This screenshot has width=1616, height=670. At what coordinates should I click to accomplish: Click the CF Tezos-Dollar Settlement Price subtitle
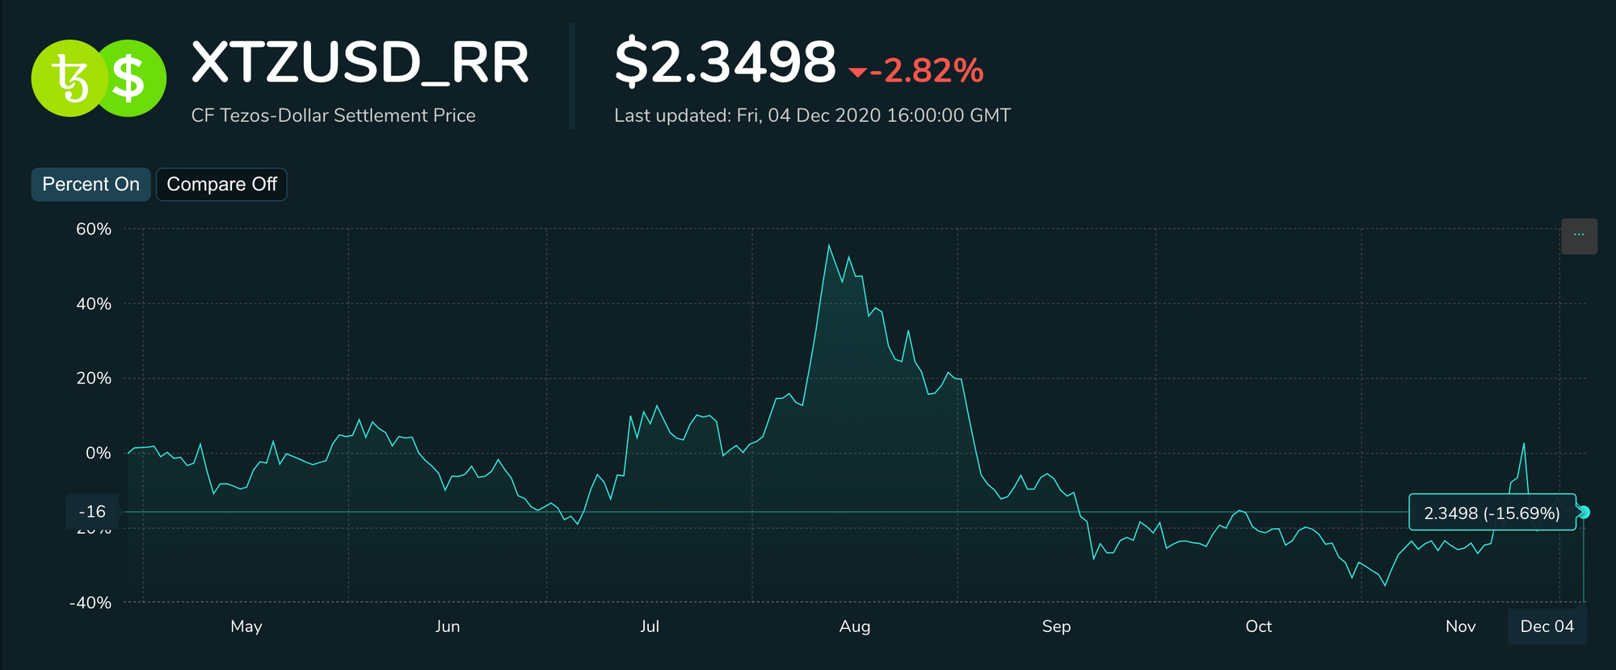333,115
